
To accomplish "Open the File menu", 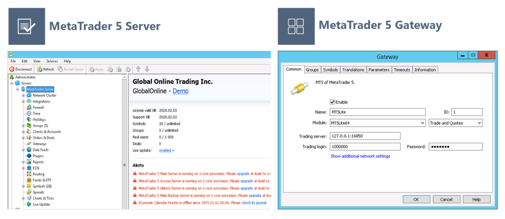I will (13, 61).
